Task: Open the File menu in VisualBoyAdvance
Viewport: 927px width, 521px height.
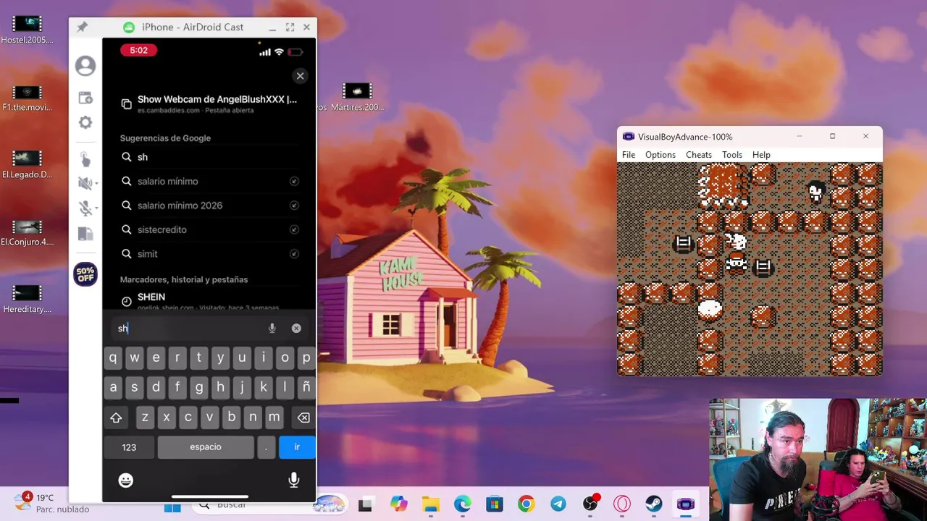Action: [x=629, y=155]
